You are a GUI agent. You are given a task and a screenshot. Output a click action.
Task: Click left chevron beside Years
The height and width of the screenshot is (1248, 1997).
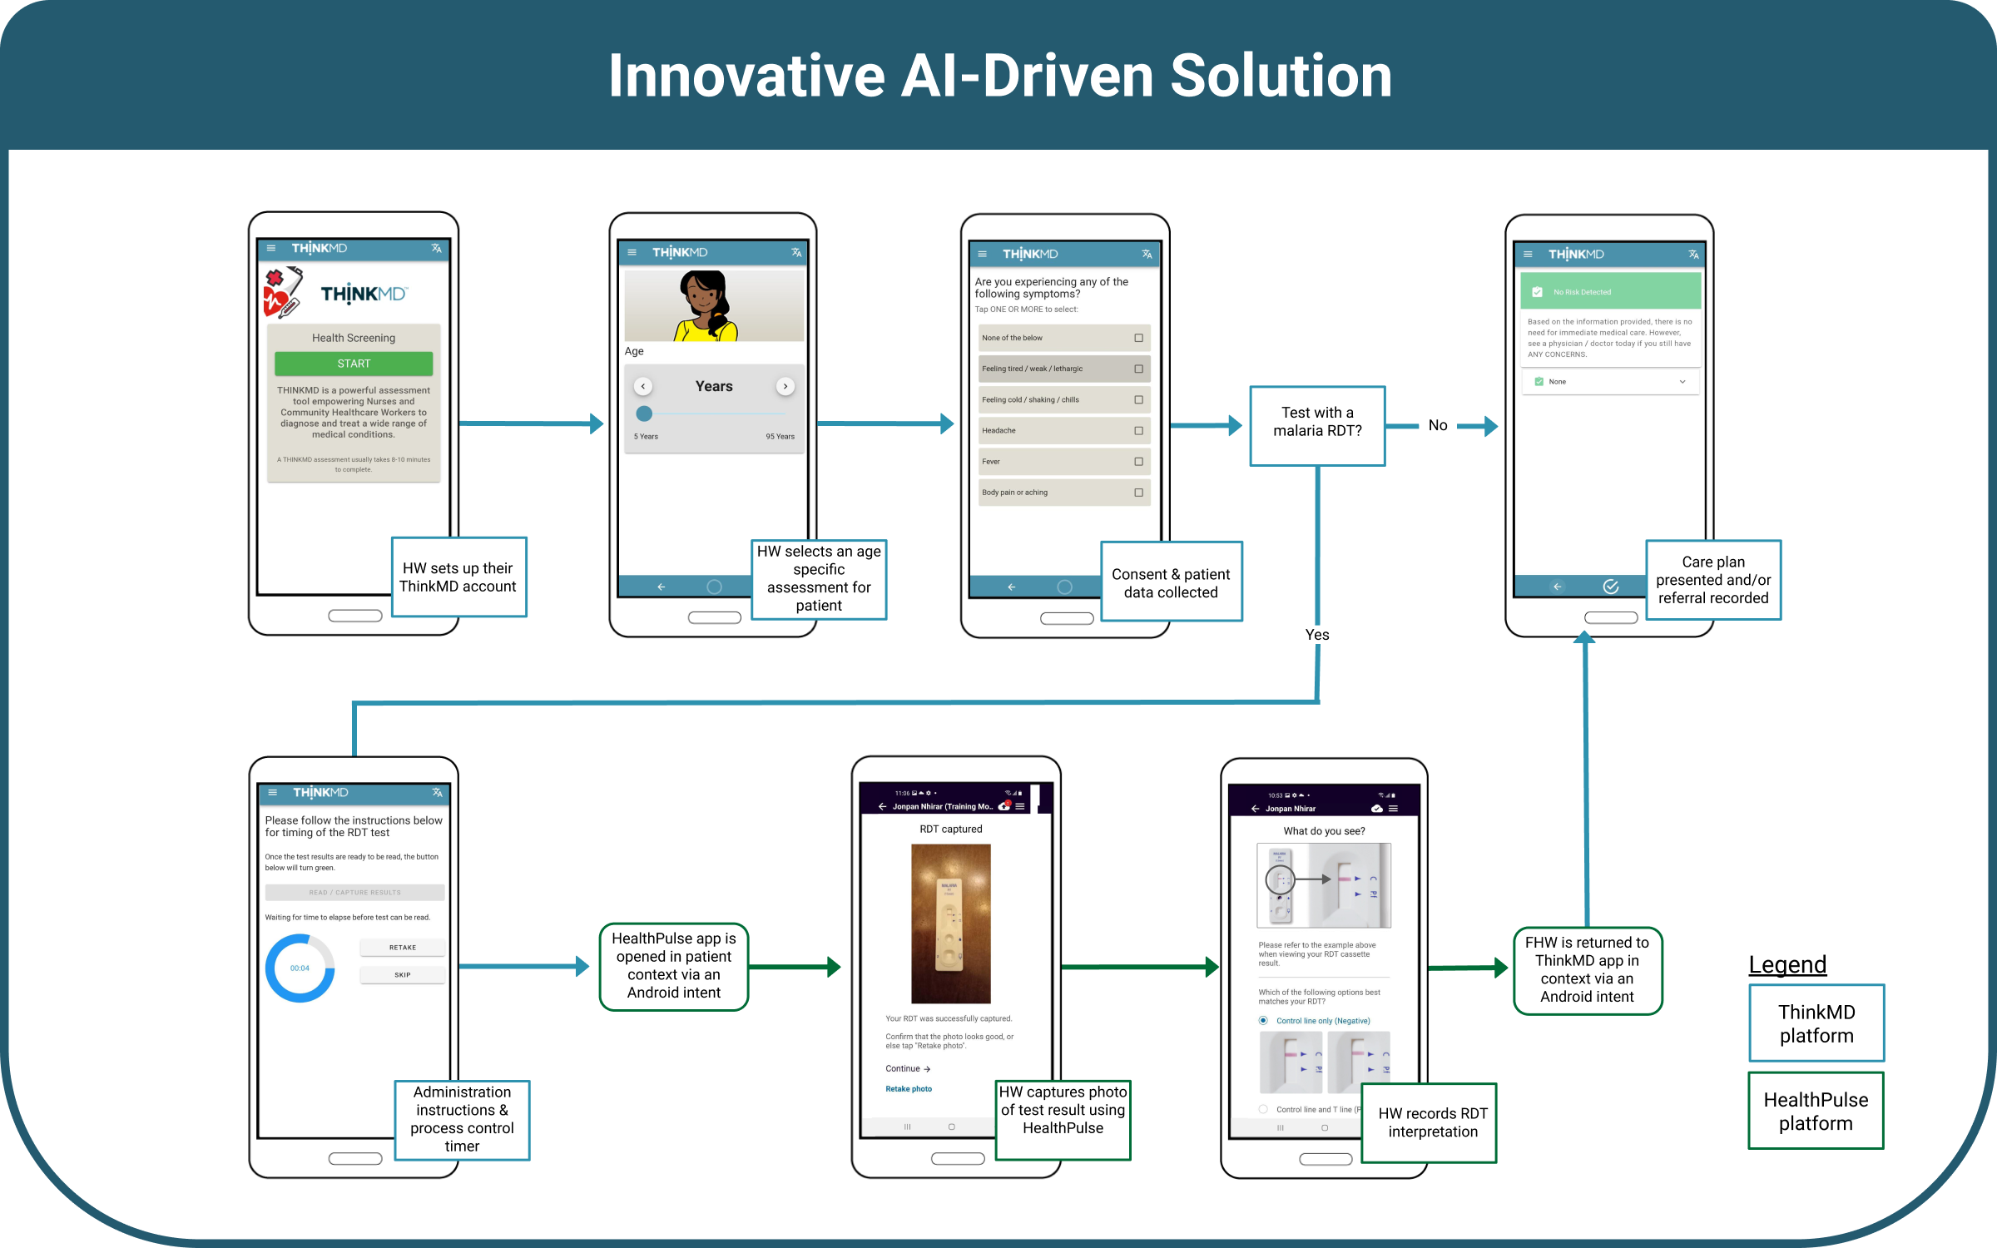643,386
